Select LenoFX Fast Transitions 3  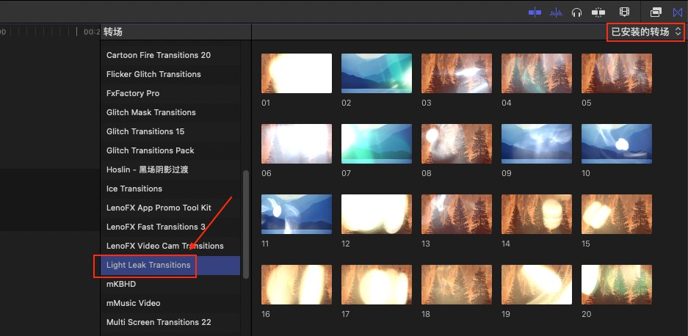point(170,227)
